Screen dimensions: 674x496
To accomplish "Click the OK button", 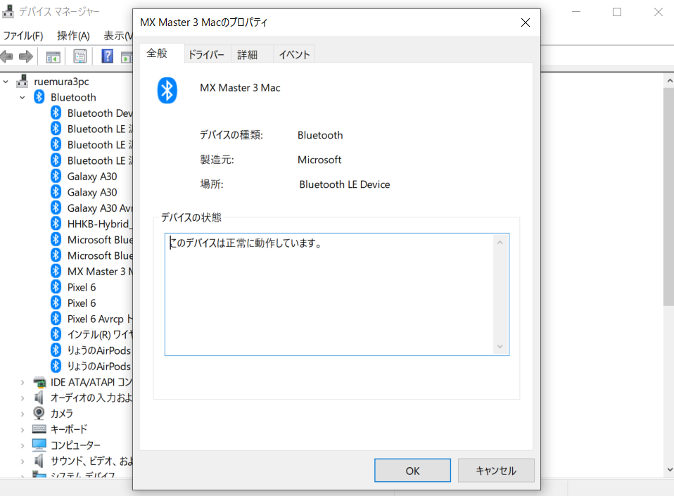I will click(x=412, y=471).
